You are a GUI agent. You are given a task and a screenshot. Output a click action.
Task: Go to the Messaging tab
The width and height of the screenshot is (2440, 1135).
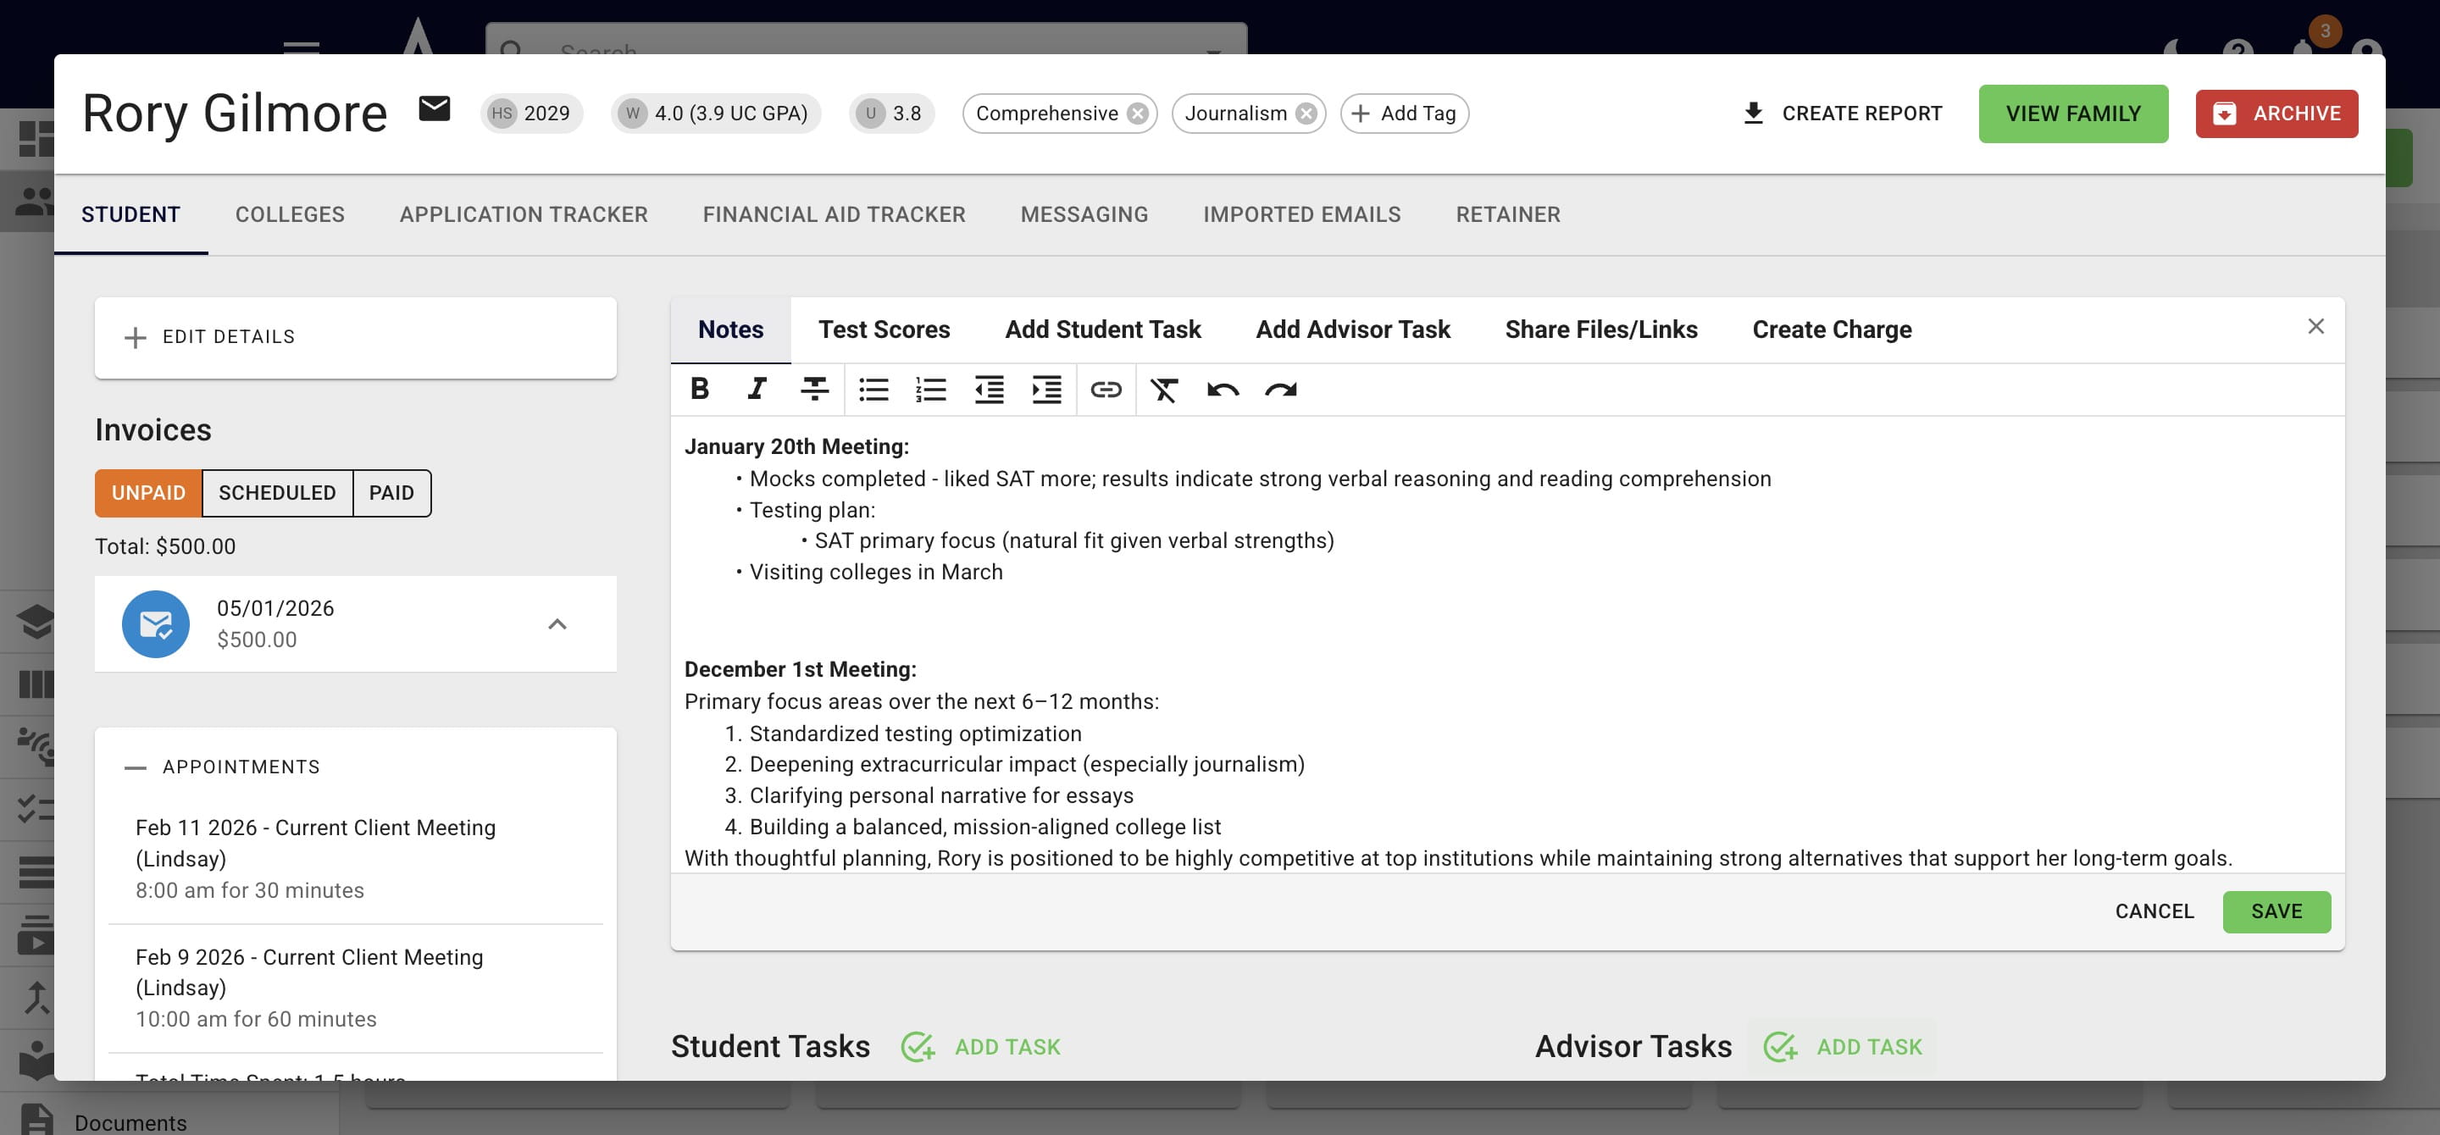[1084, 215]
